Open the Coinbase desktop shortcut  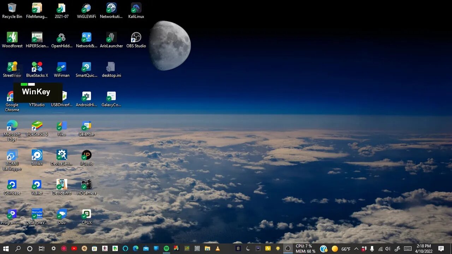[x=12, y=187]
